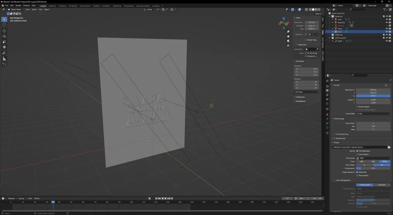Select BW color mode button

[x=362, y=162]
